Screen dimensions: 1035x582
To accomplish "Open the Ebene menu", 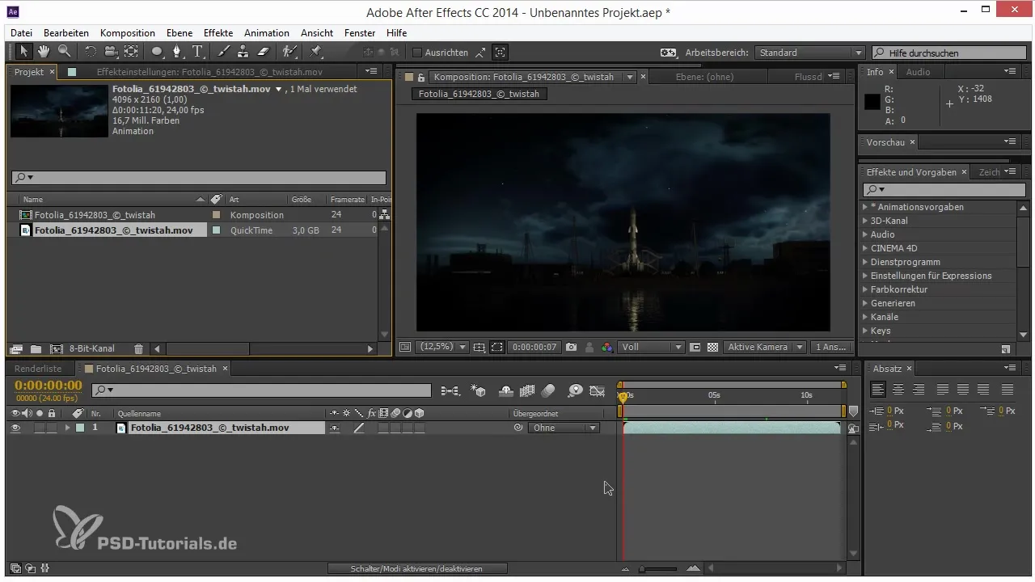I will [178, 33].
